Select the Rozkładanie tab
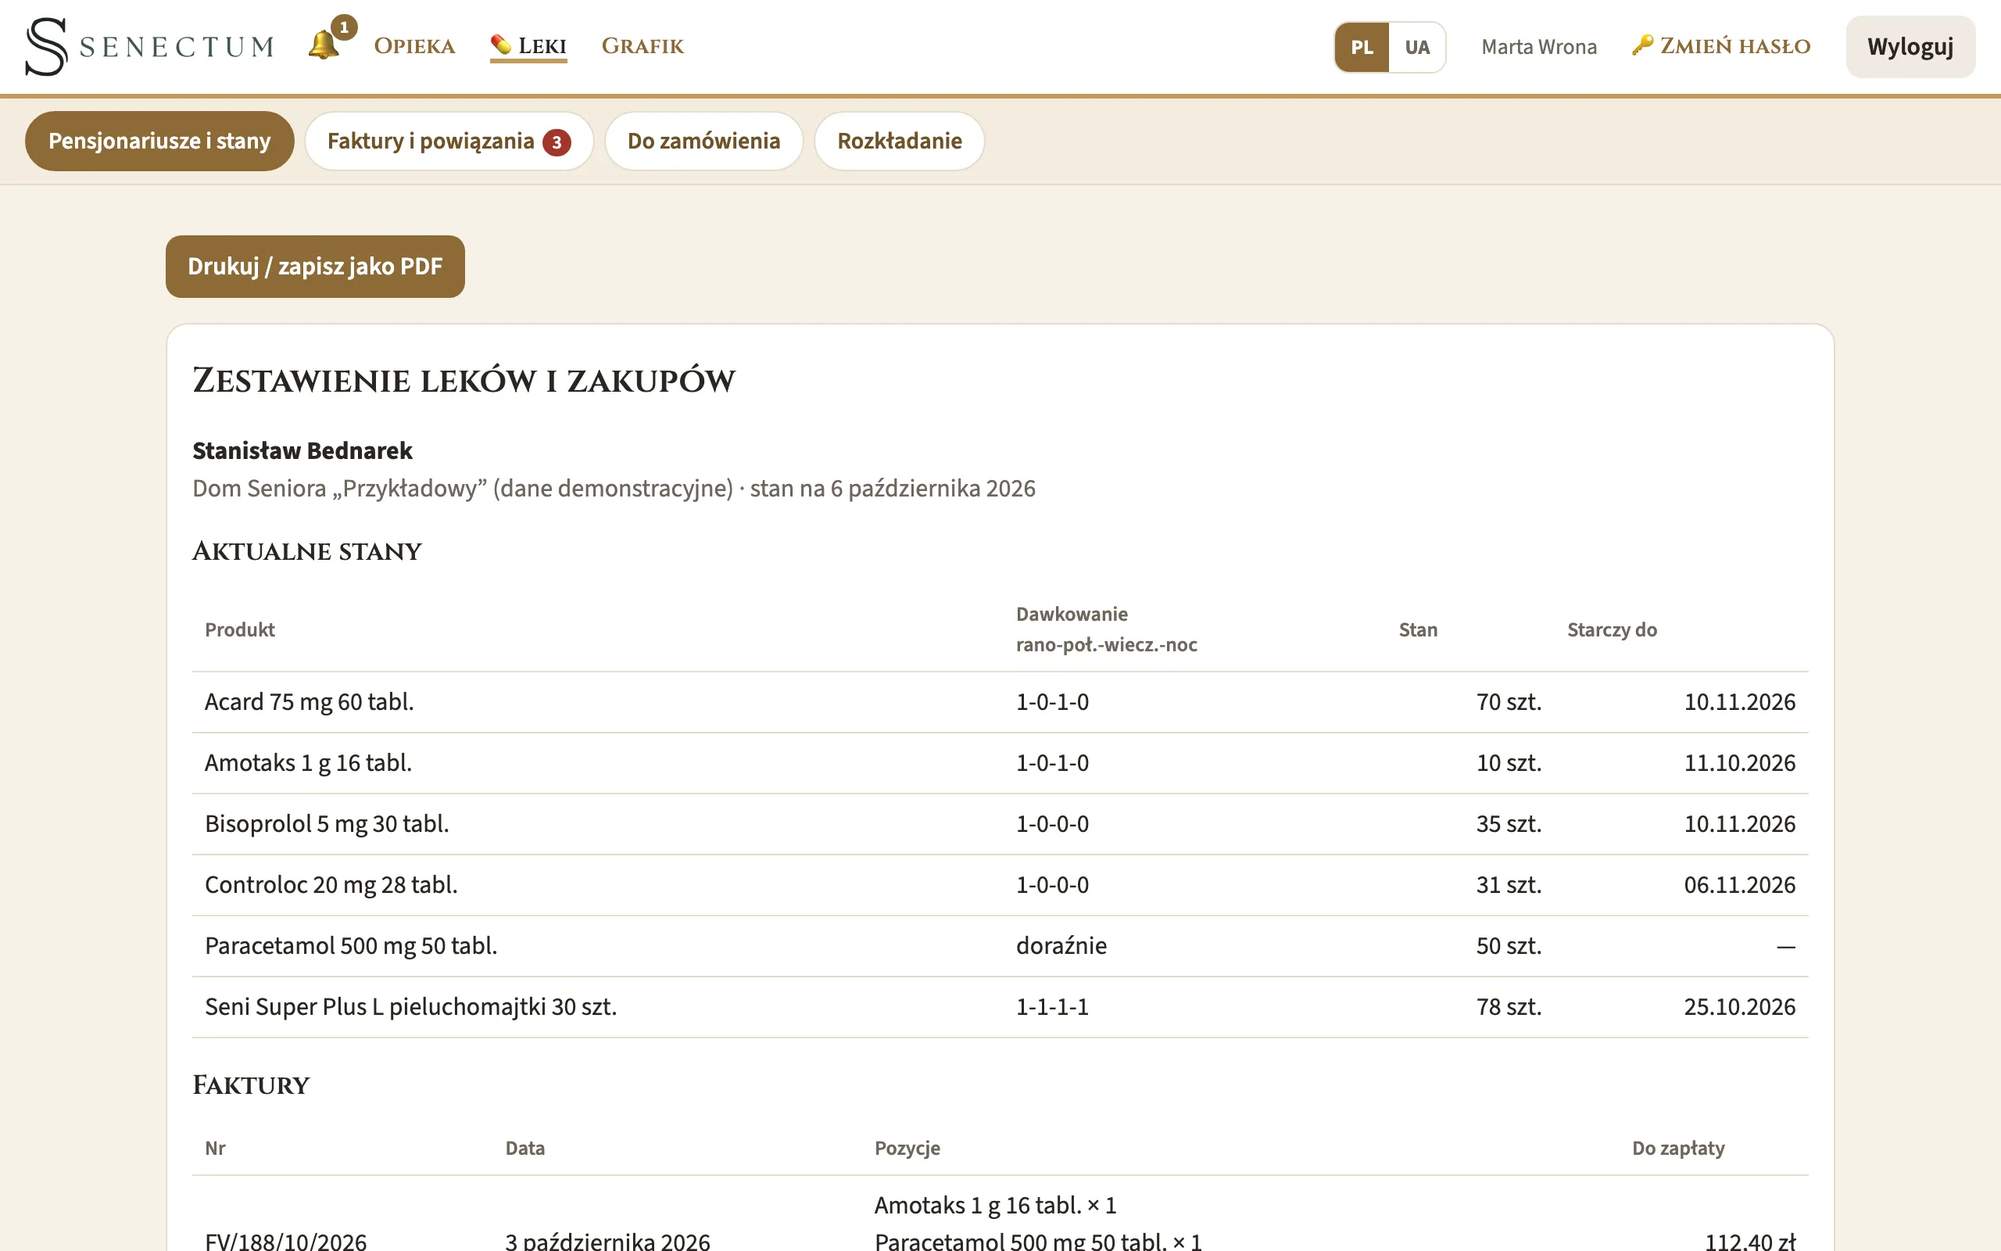 [x=900, y=142]
